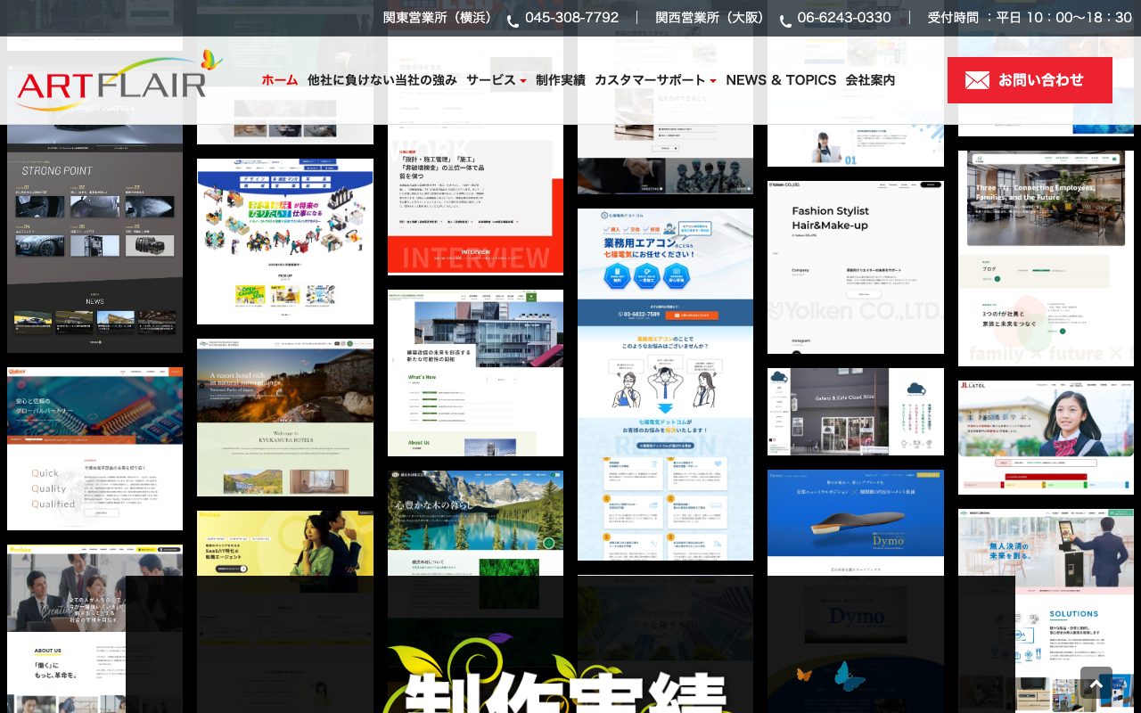Open the family × future site thumbnail
The height and width of the screenshot is (713, 1141).
coord(1046,258)
